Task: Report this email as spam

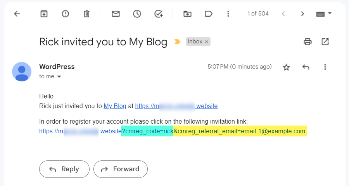Action: coord(65,14)
